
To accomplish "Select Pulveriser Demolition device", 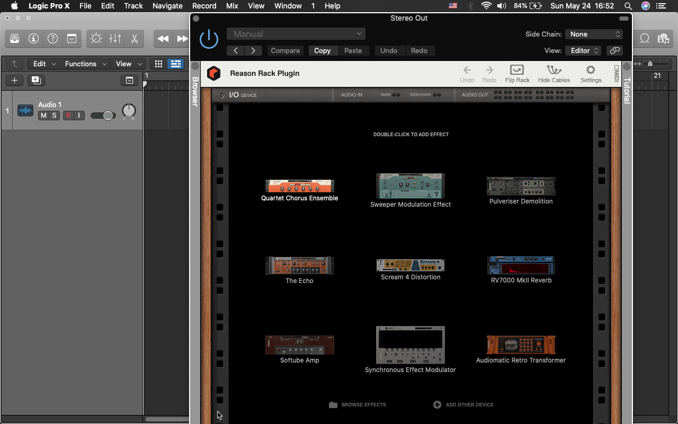I will [521, 191].
